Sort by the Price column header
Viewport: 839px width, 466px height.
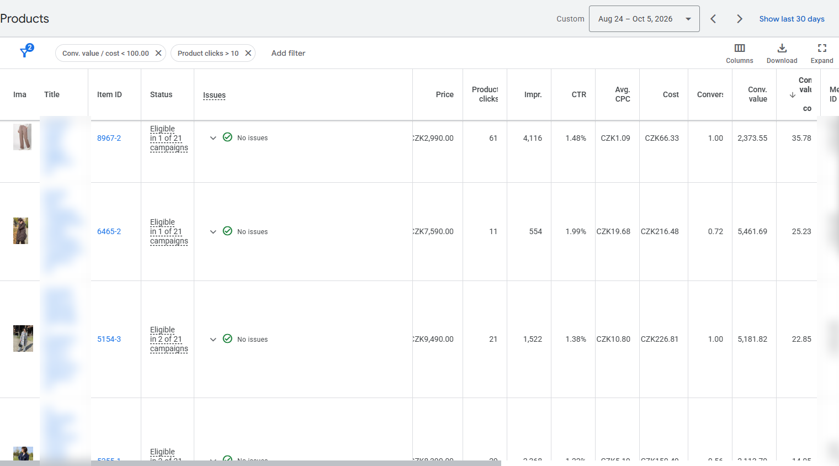[444, 94]
